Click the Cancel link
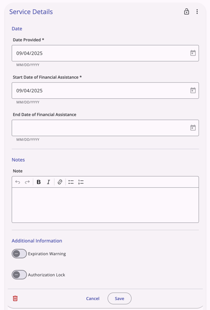This screenshot has height=310, width=210. 93,299
